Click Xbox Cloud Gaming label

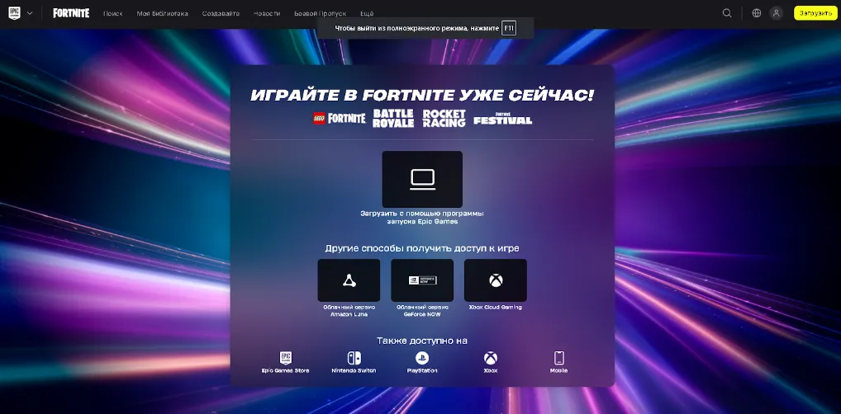[x=495, y=308]
